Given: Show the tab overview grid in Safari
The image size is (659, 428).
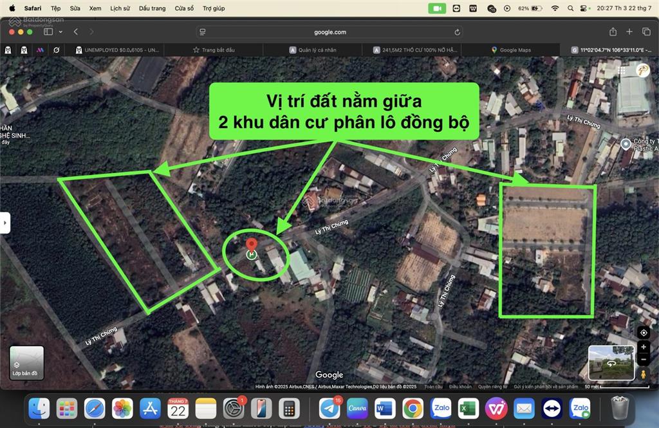Looking at the screenshot, I should click(646, 31).
